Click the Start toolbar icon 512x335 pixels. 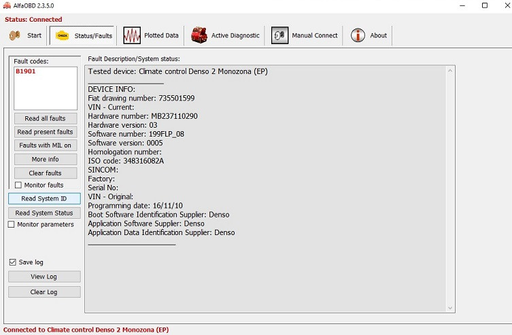point(15,35)
